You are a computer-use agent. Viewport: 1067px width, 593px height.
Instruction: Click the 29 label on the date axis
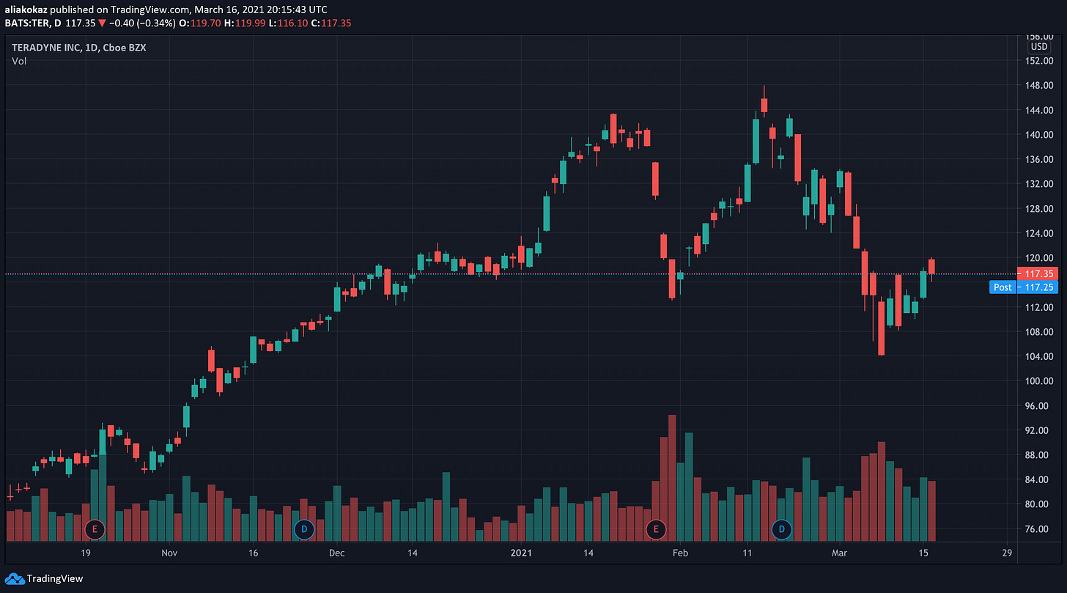pos(1007,553)
